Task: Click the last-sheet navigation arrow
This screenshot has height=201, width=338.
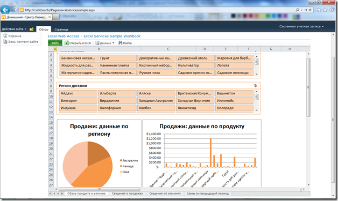Action: [62, 193]
